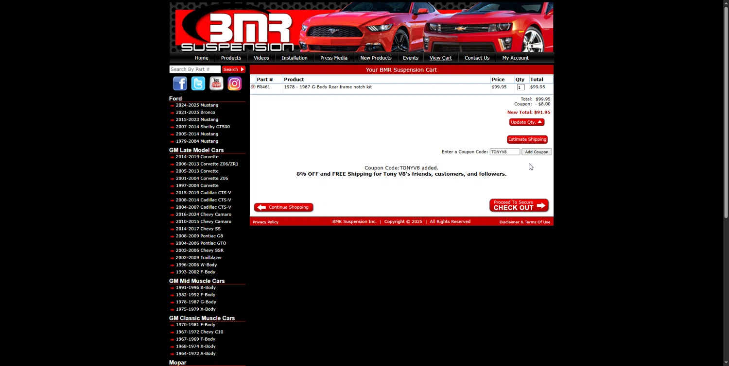Open Contact Us page
729x366 pixels.
pos(477,58)
